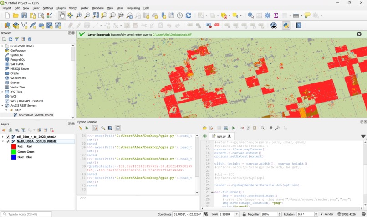Toggle the Render checkbox in status bar
Viewport: 367px width, 217px height.
tap(321, 214)
